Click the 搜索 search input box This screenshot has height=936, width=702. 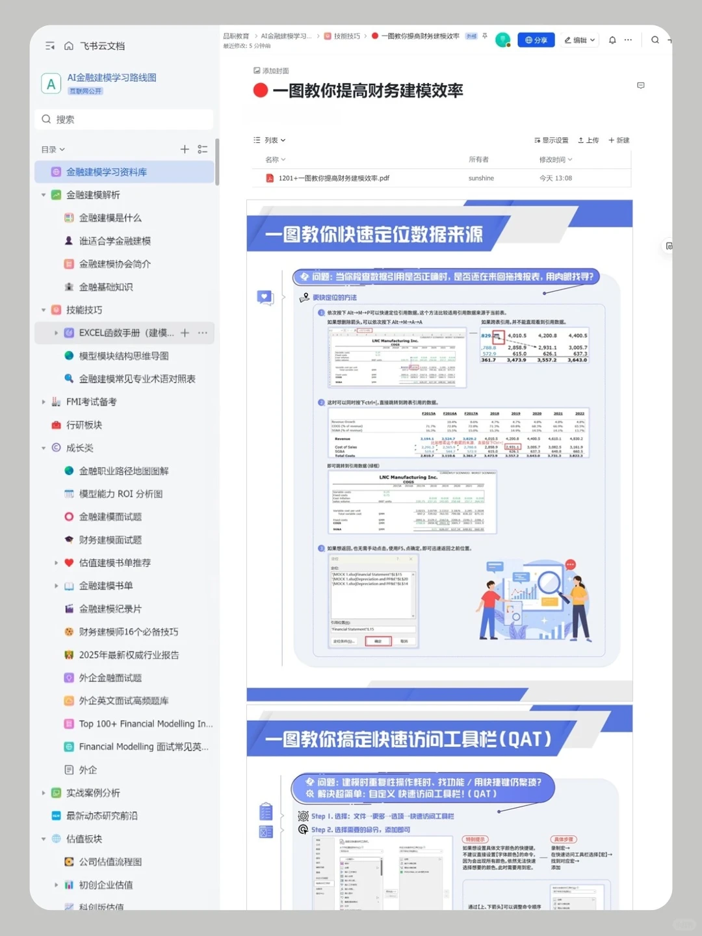coord(123,119)
